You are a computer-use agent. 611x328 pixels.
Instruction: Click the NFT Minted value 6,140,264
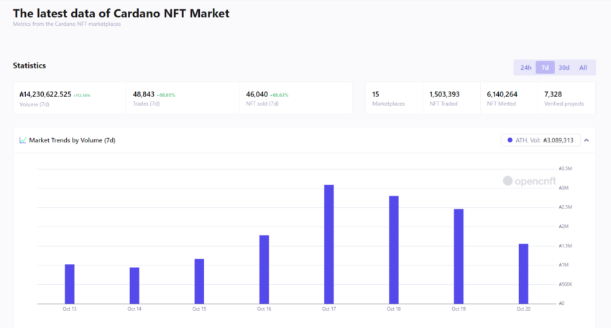click(x=502, y=94)
